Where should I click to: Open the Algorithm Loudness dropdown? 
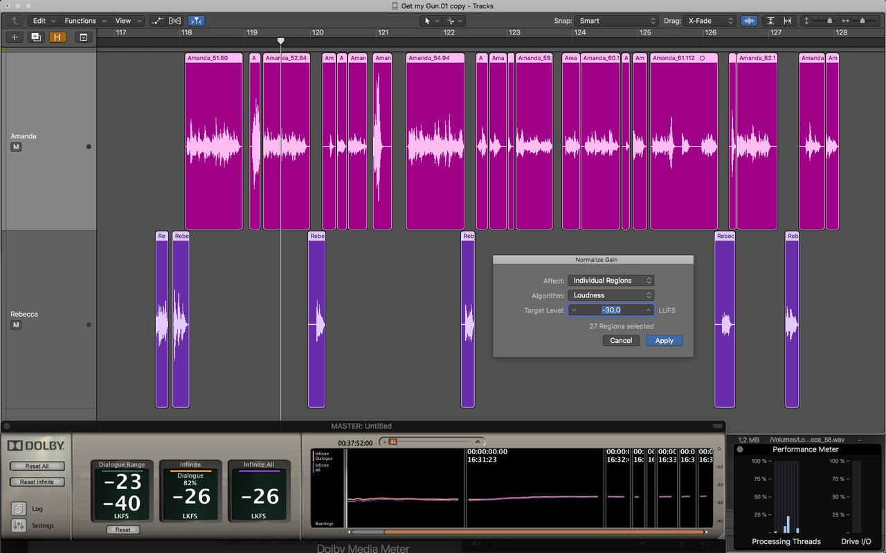[x=611, y=295]
